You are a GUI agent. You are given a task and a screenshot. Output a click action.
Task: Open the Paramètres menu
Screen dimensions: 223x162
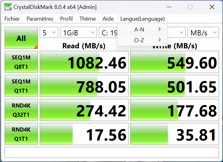coord(40,19)
